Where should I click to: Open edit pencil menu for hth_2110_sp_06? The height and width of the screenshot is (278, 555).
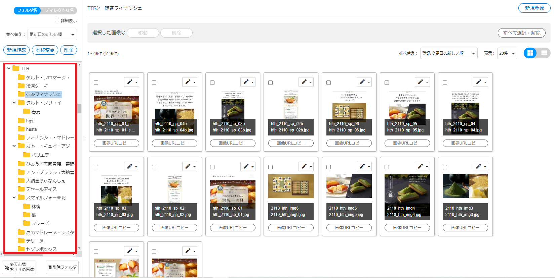[x=364, y=82]
